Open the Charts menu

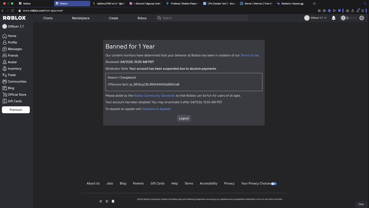48,18
